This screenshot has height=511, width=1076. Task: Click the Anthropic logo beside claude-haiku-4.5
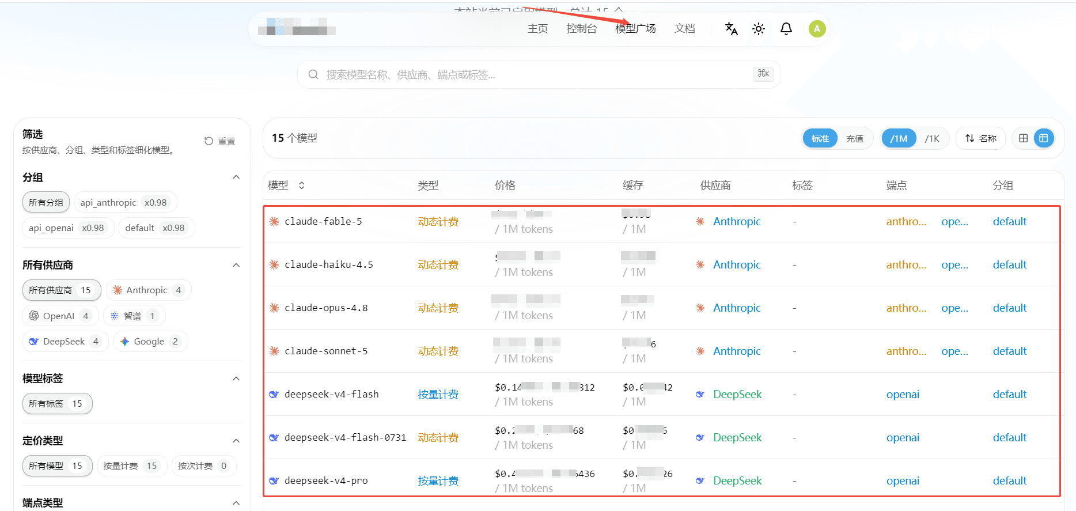(x=274, y=265)
